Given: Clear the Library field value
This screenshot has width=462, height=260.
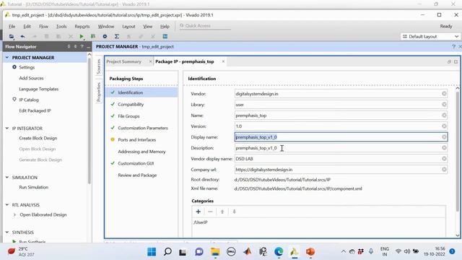Looking at the screenshot, I should pos(444,105).
